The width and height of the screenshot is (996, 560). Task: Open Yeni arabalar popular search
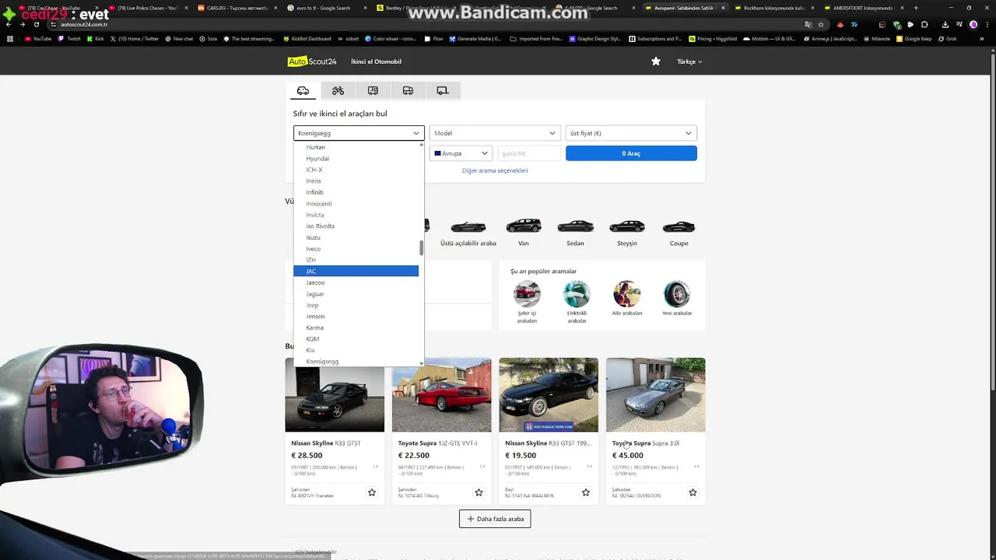pyautogui.click(x=677, y=299)
